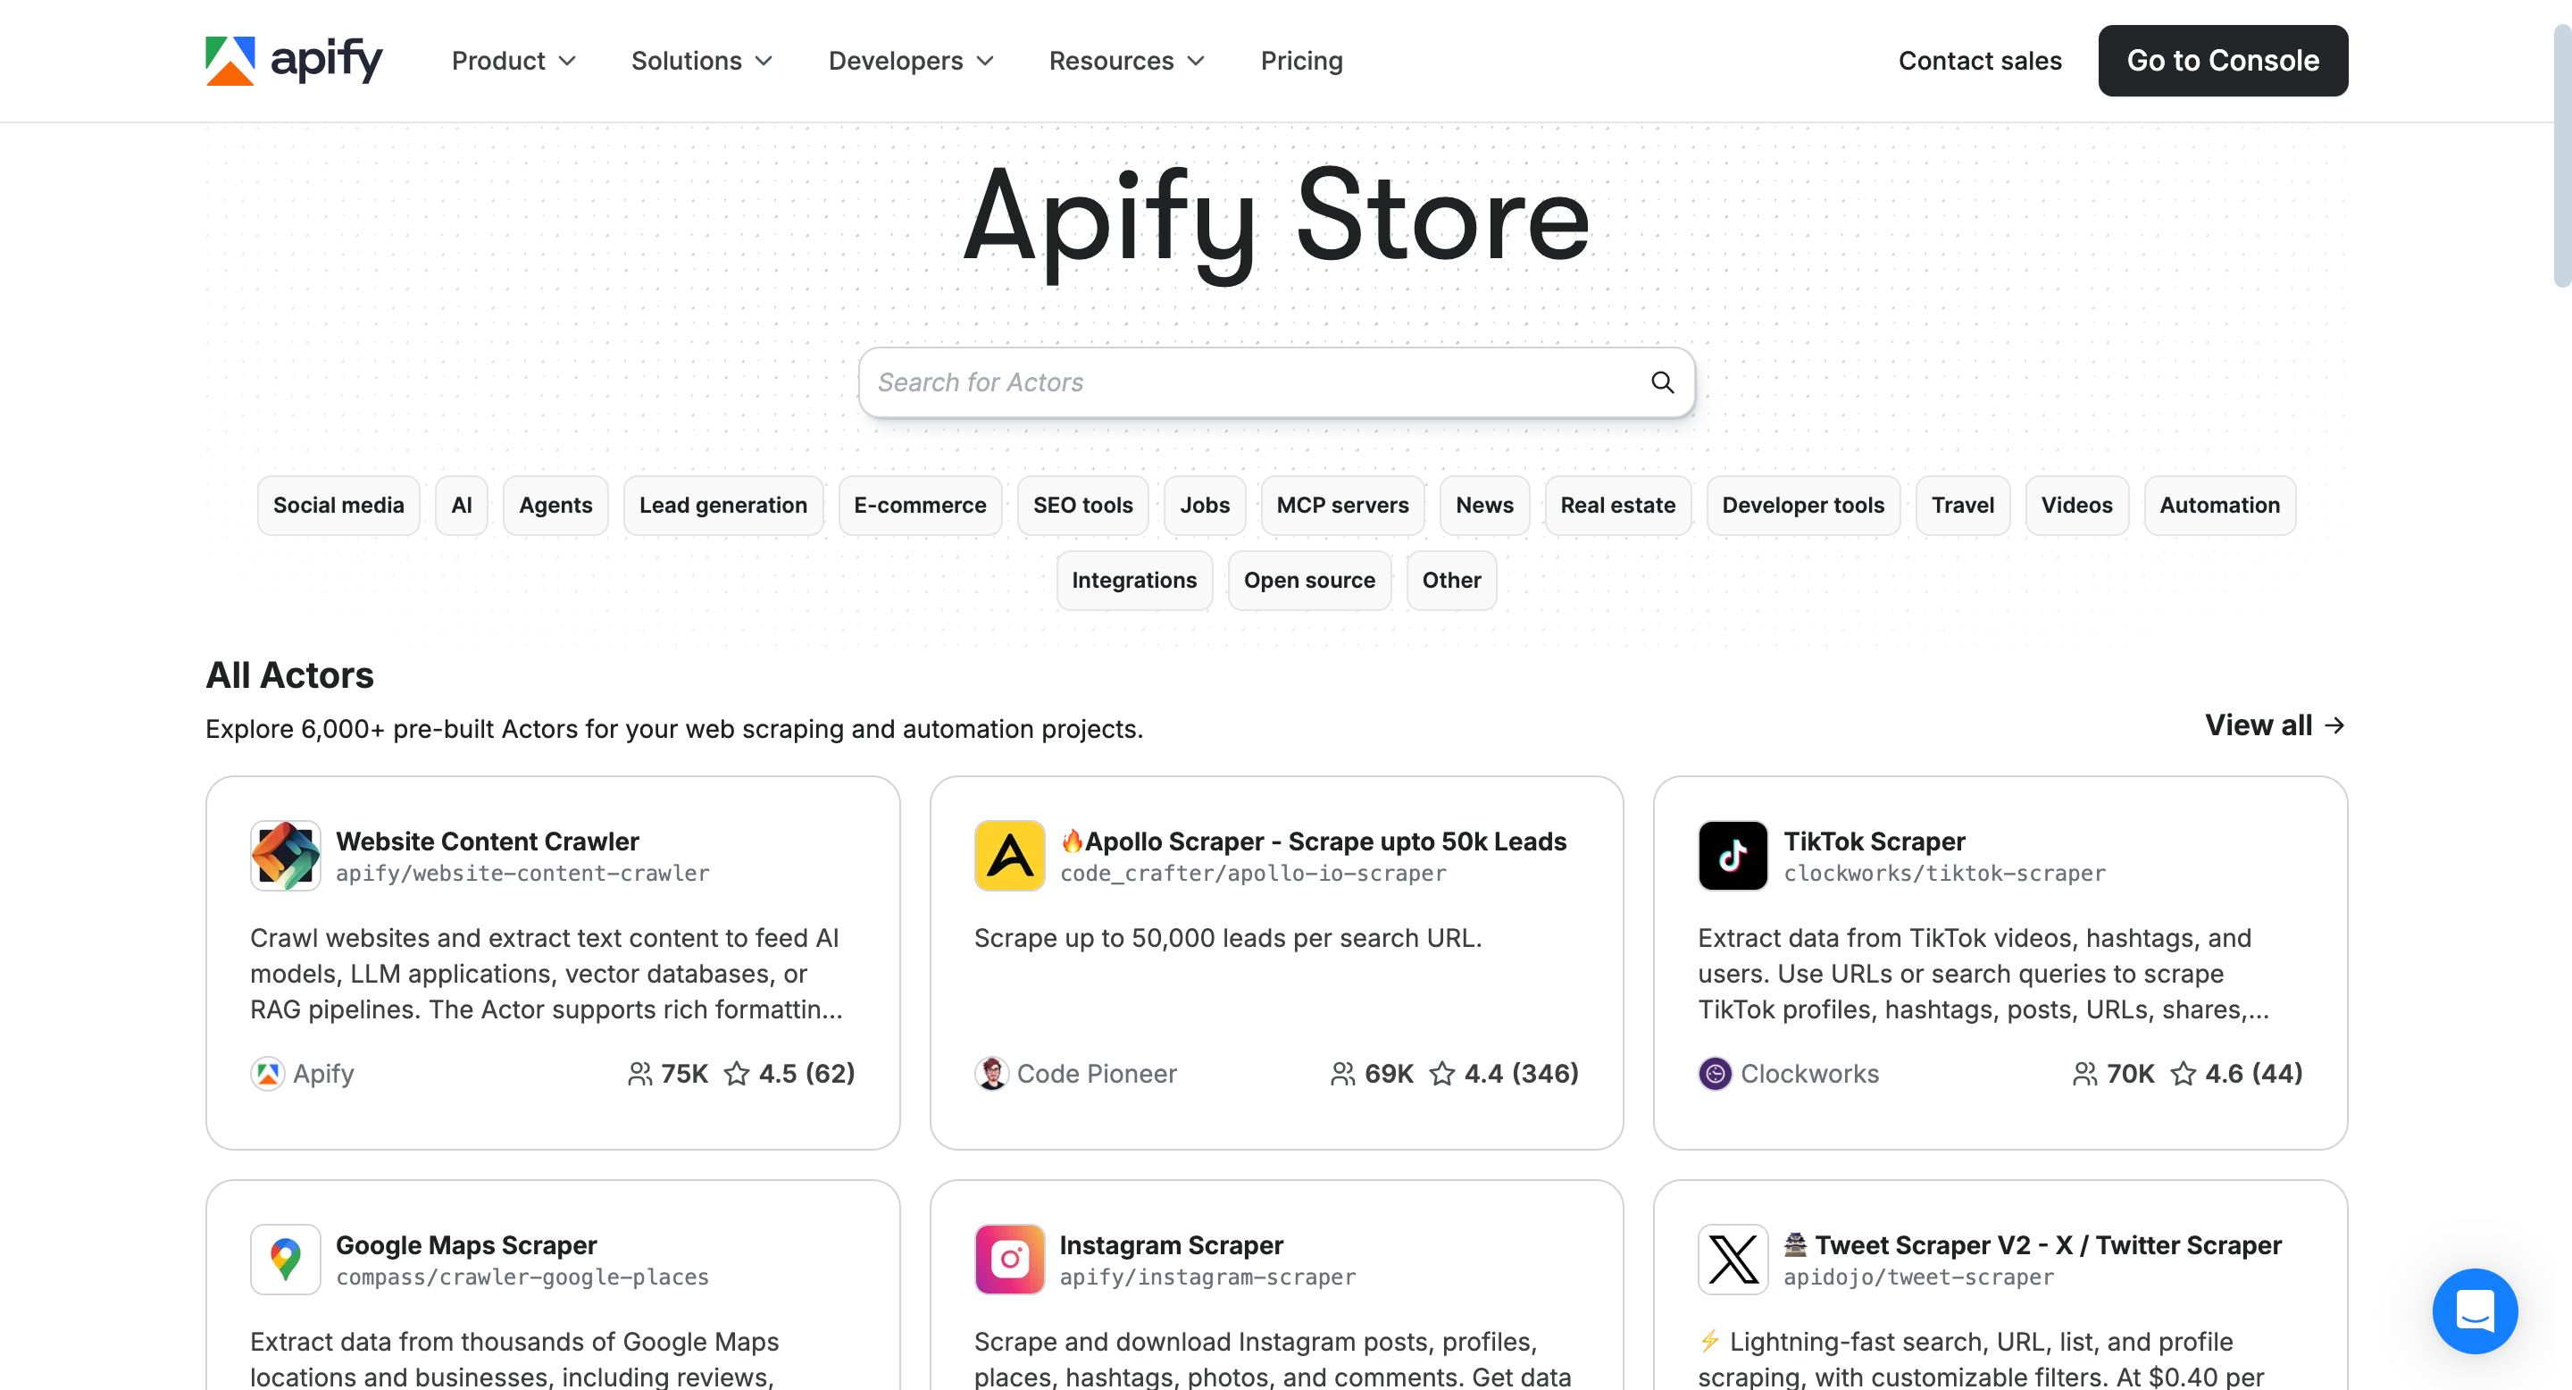Select the MCP servers category
This screenshot has width=2572, height=1390.
(x=1342, y=506)
